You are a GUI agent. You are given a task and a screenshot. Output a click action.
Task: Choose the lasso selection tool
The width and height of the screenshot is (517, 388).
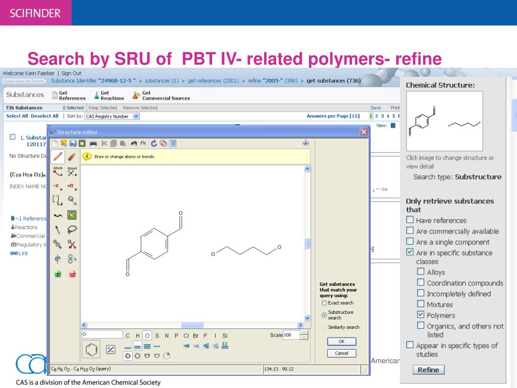tap(72, 230)
